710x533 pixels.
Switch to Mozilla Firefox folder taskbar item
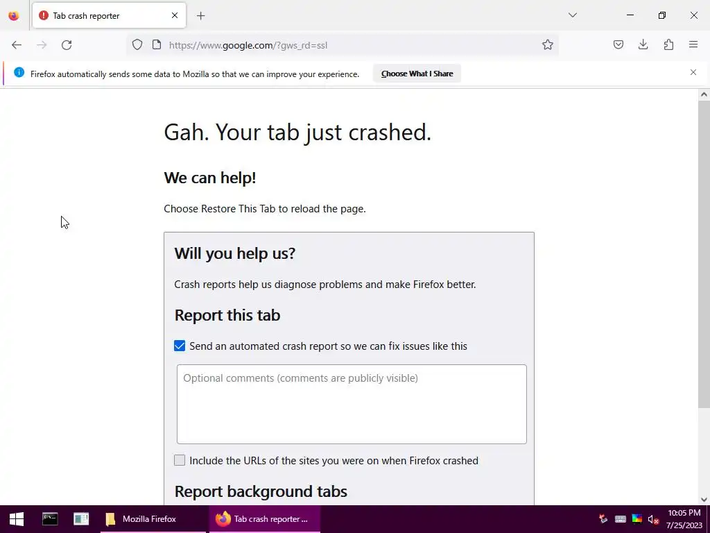[x=153, y=519]
